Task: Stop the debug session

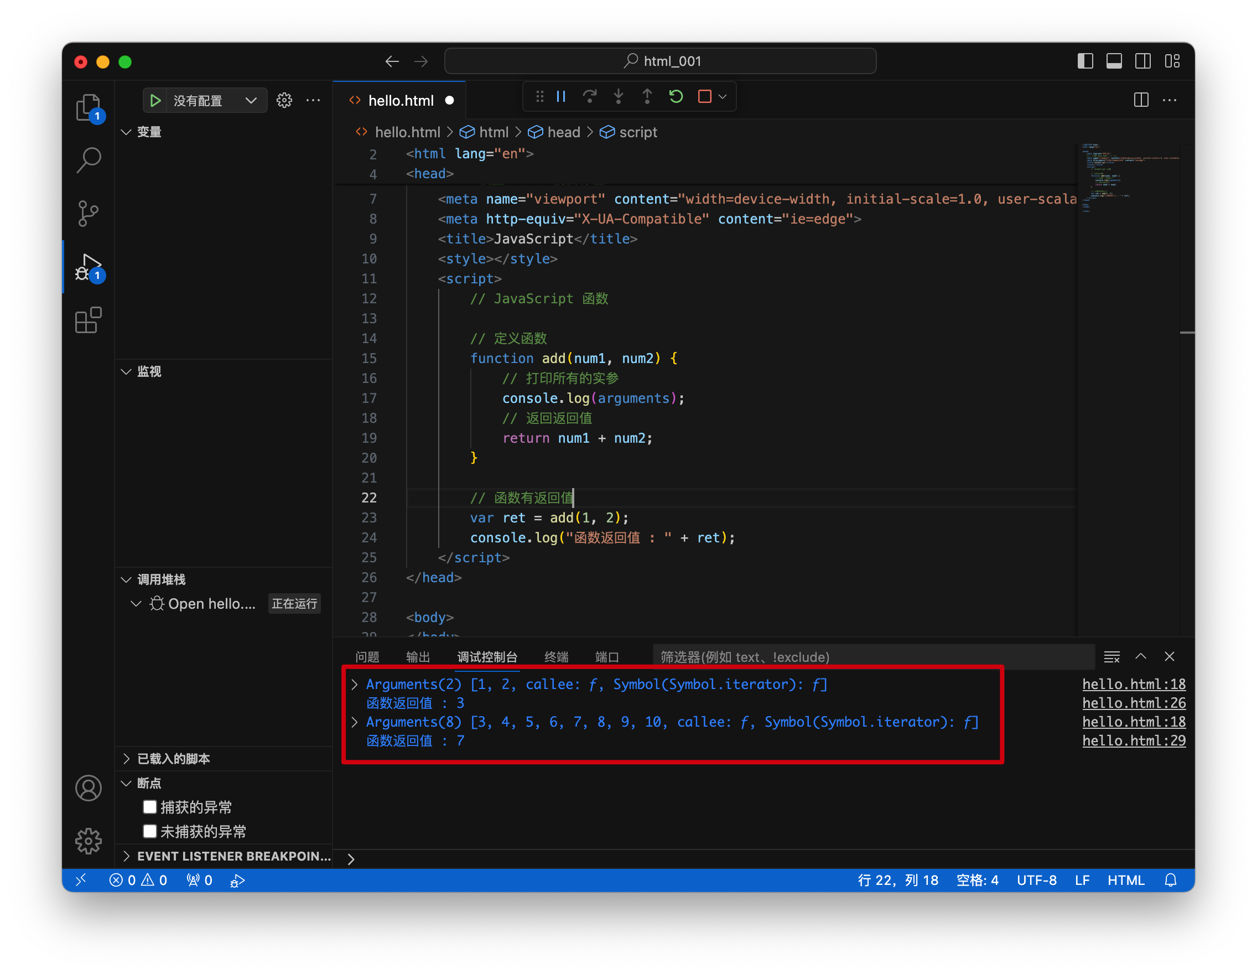Action: pos(704,96)
